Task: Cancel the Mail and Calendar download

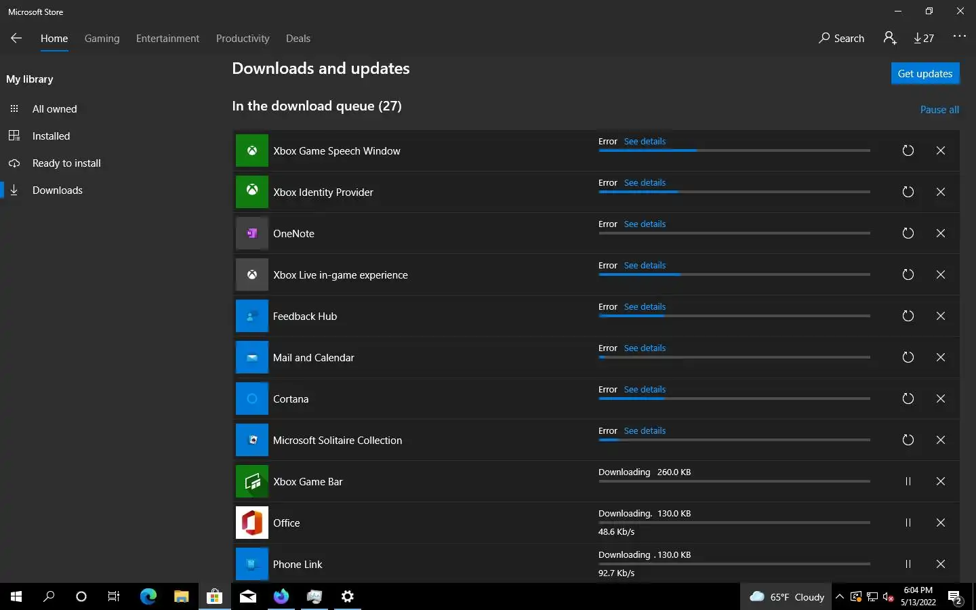Action: coord(941,357)
